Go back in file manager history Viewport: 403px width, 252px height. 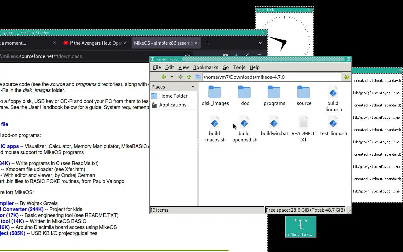[163, 77]
